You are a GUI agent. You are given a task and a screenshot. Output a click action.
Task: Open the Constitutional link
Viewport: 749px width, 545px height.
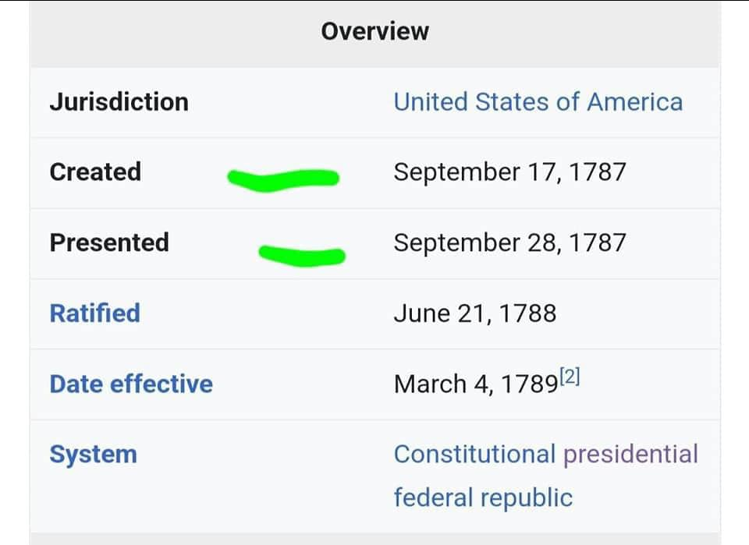click(x=474, y=455)
